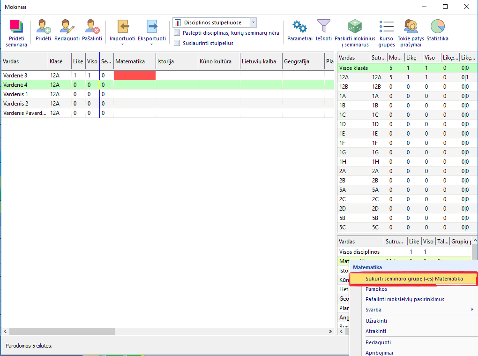Click the Pridėti seminarą icon
This screenshot has width=478, height=356.
(16, 27)
